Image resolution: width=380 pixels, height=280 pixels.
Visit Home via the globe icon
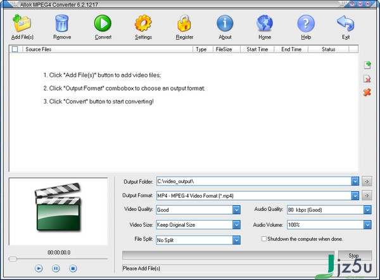[265, 23]
